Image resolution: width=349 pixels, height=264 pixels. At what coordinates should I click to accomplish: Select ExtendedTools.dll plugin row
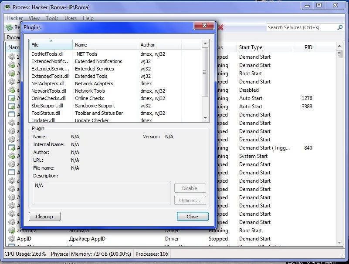[x=115, y=76]
